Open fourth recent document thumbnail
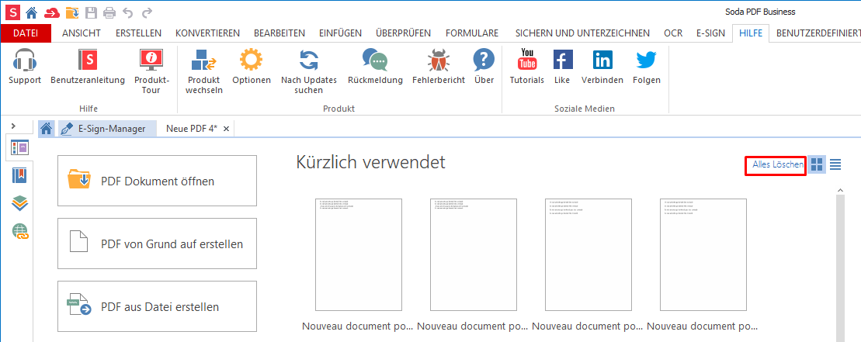The height and width of the screenshot is (342, 861). pyautogui.click(x=703, y=255)
